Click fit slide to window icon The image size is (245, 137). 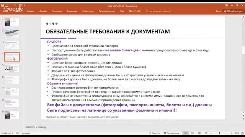(242, 133)
